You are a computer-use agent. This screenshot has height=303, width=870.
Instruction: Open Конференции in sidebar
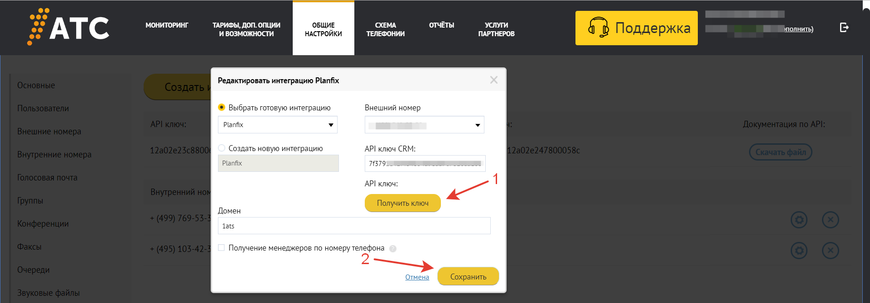pos(43,224)
